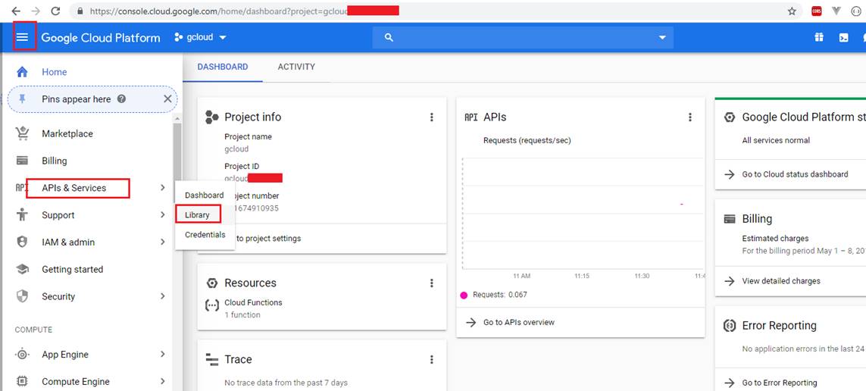Expand the Support submenu chevron
This screenshot has width=866, height=391.
(x=162, y=215)
